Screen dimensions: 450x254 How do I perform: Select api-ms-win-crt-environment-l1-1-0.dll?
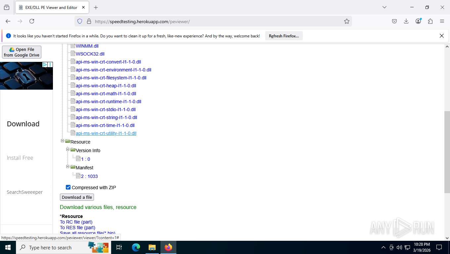pos(113,70)
